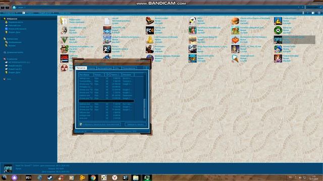Switch to the Быстродействие tab

tap(105, 68)
